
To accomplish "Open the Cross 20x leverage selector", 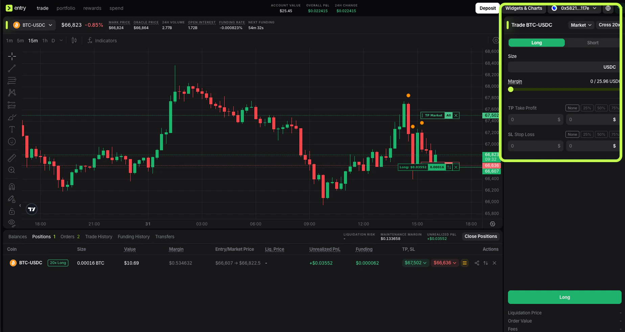I will coord(609,25).
